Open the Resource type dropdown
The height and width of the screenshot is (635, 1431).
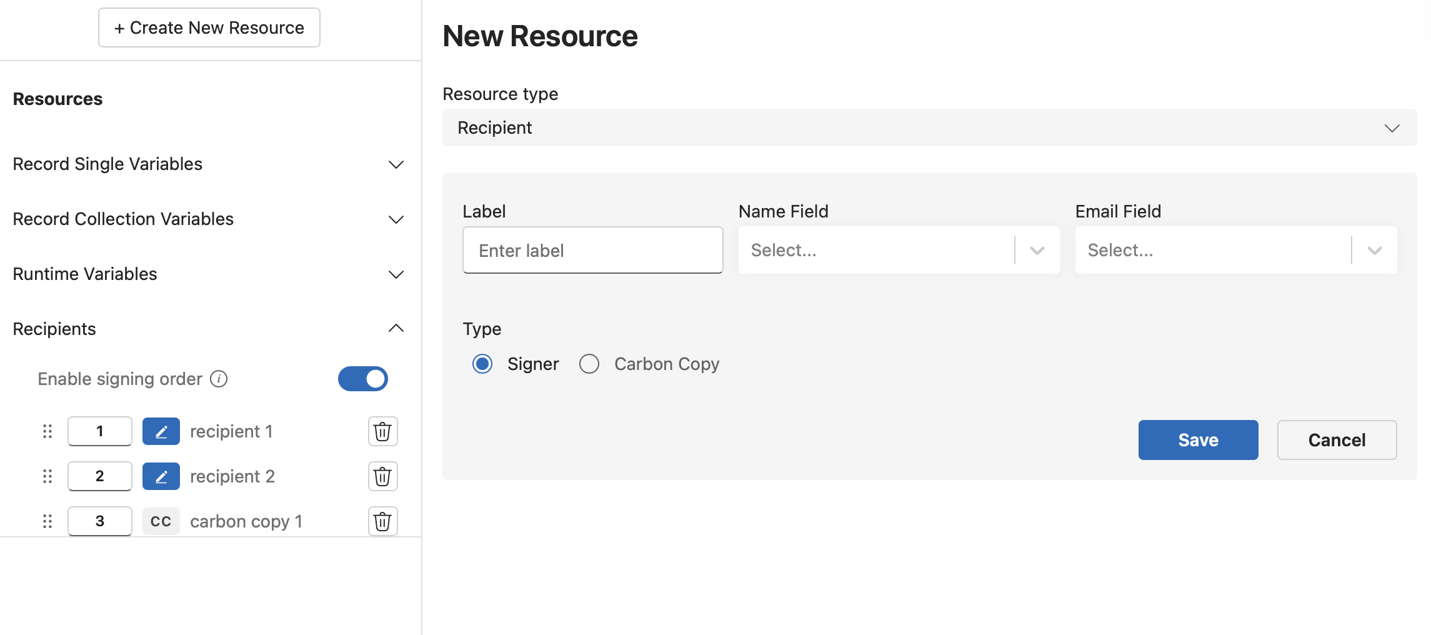[x=929, y=127]
